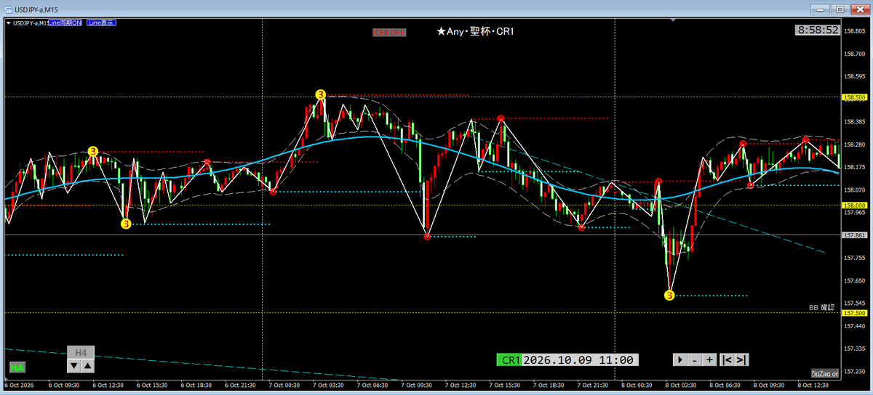
Task: Step timeframe up with the black up arrow
Action: (87, 365)
